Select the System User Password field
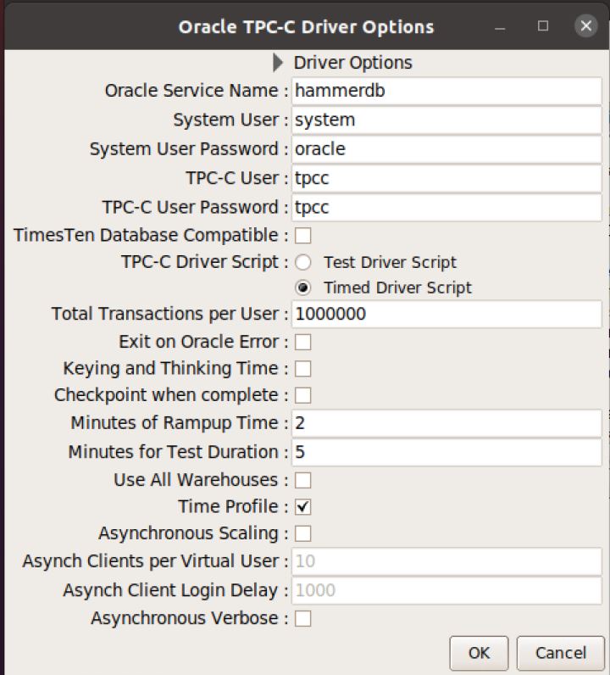The width and height of the screenshot is (610, 675). coord(446,149)
